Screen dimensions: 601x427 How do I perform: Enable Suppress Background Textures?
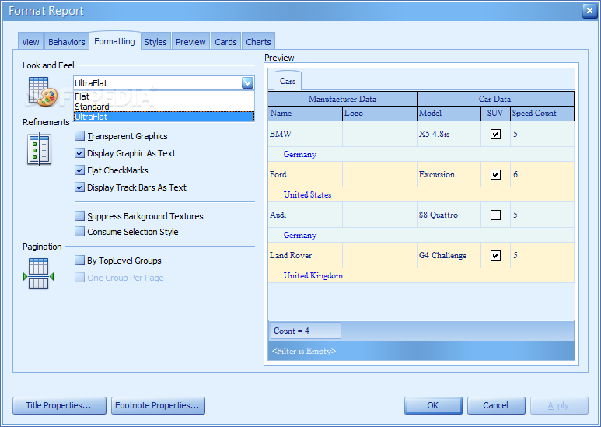(79, 216)
